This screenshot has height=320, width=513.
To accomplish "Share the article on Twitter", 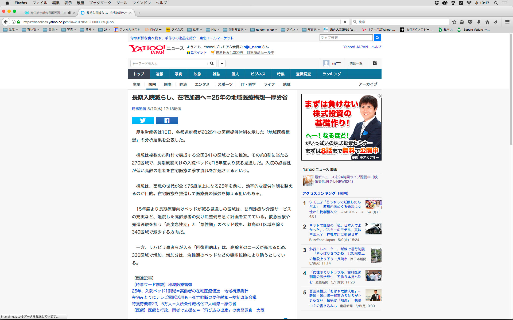I will pos(143,121).
